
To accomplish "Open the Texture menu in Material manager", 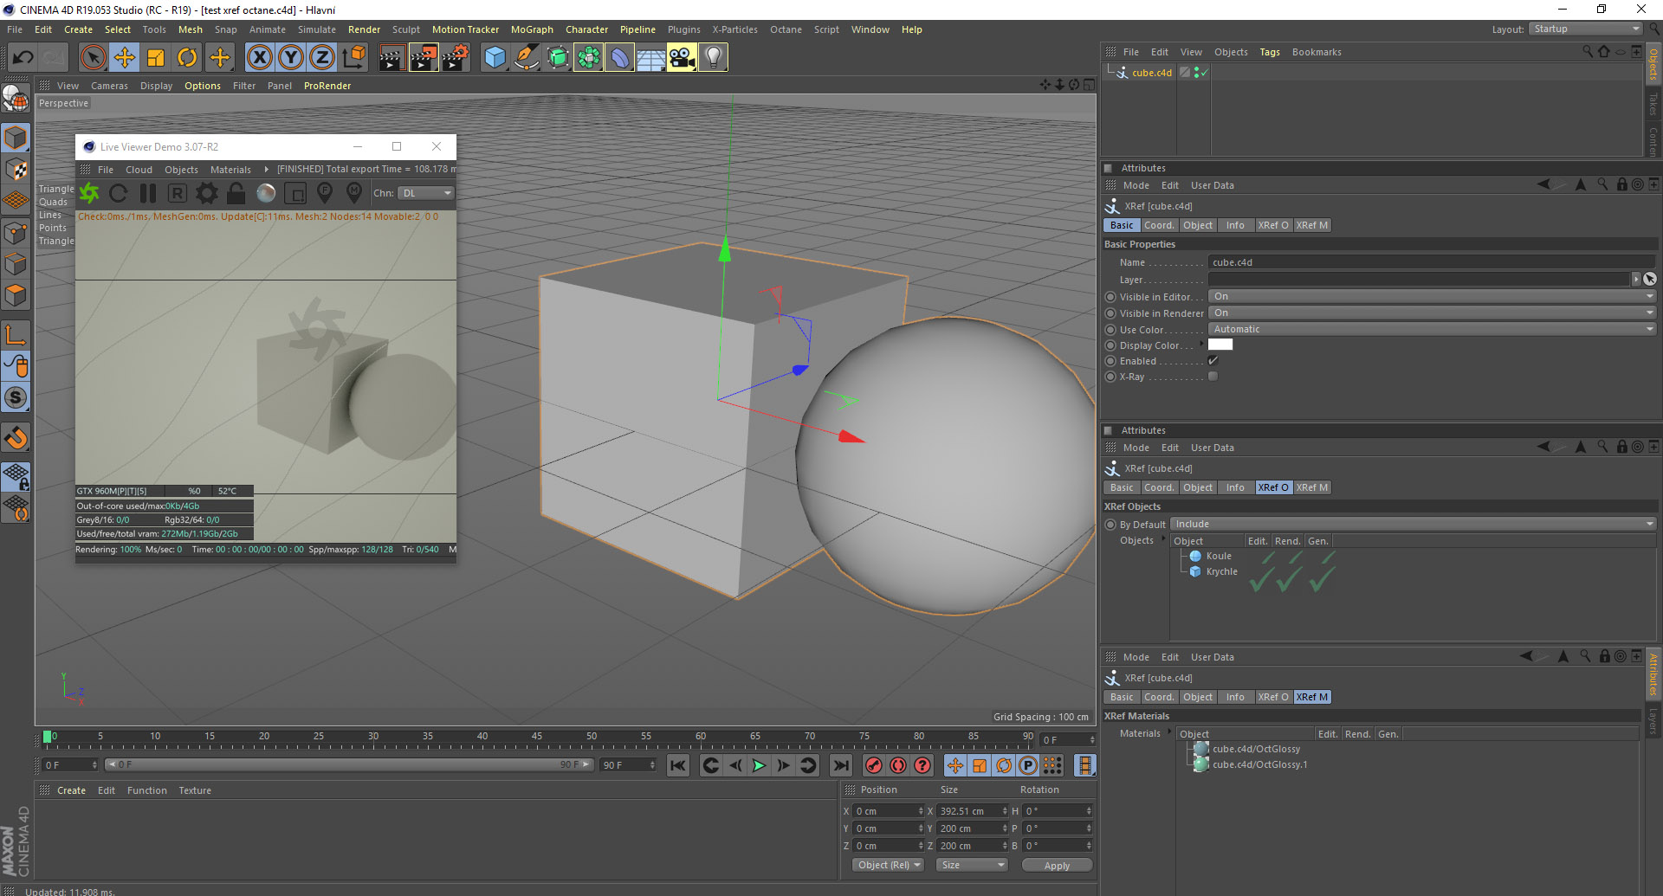I will point(195,790).
